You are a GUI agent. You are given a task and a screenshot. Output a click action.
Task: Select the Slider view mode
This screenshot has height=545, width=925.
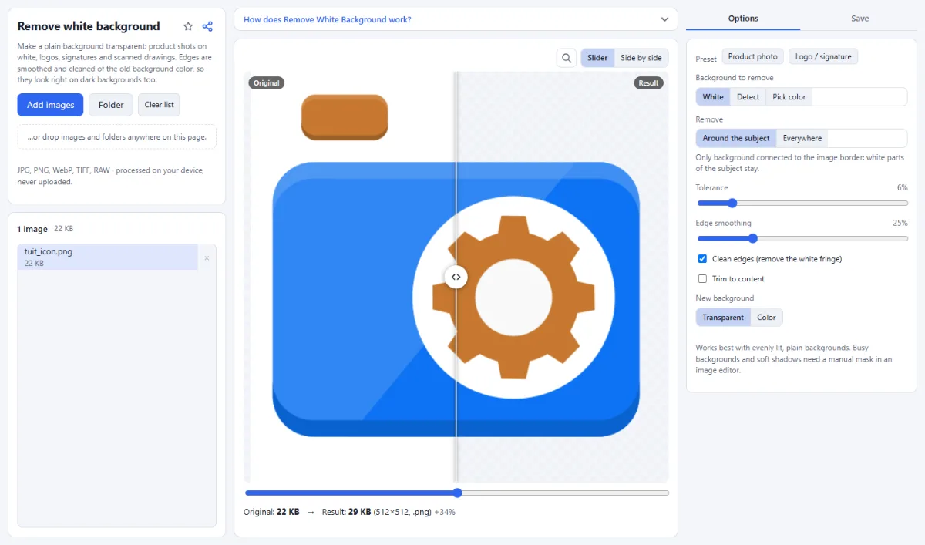597,58
